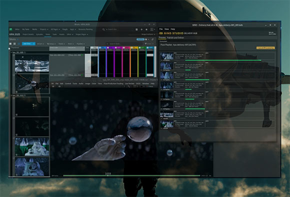Click first RV toolbar icon below RV menu

point(53,86)
